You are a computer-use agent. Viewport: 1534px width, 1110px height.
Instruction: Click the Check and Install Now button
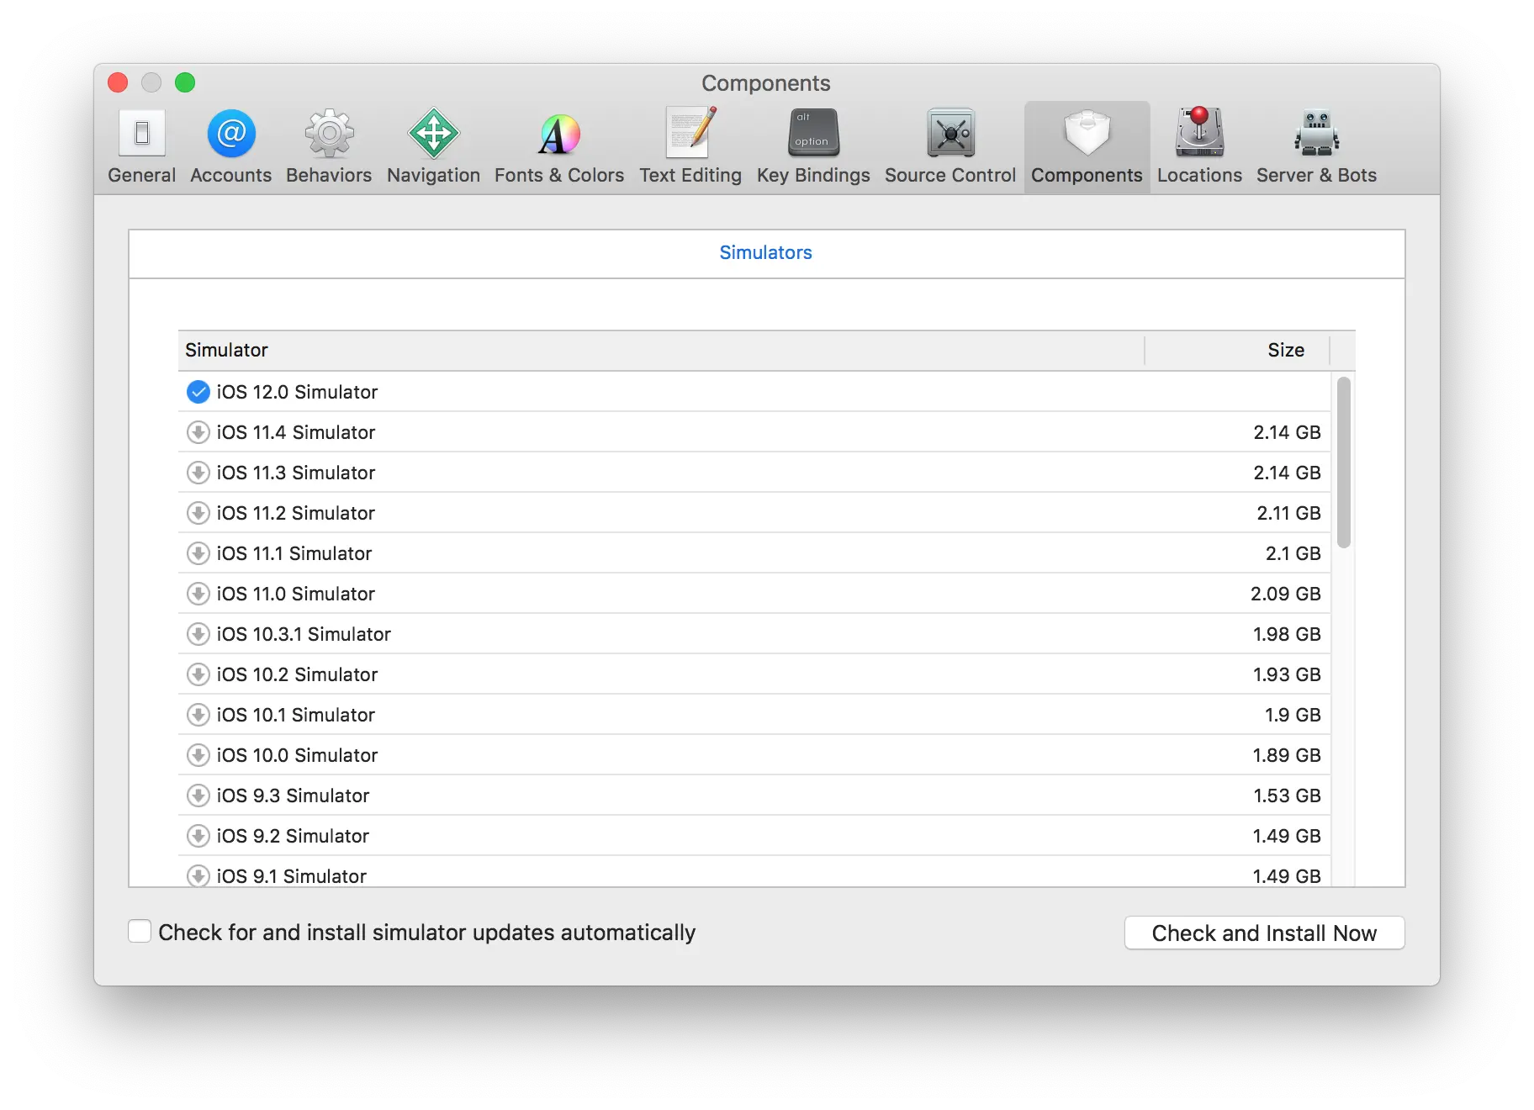tap(1264, 933)
